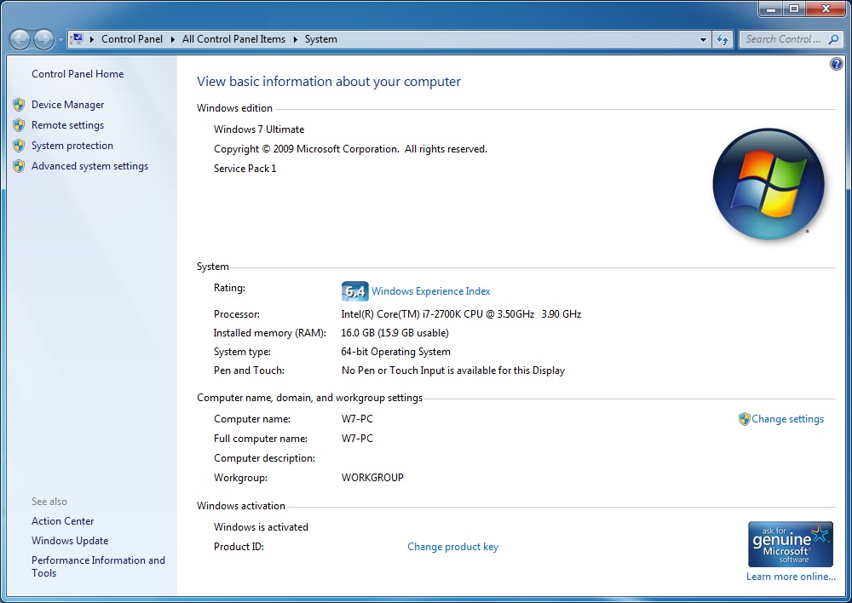Click the Forward navigation arrow
852x603 pixels.
pos(43,39)
